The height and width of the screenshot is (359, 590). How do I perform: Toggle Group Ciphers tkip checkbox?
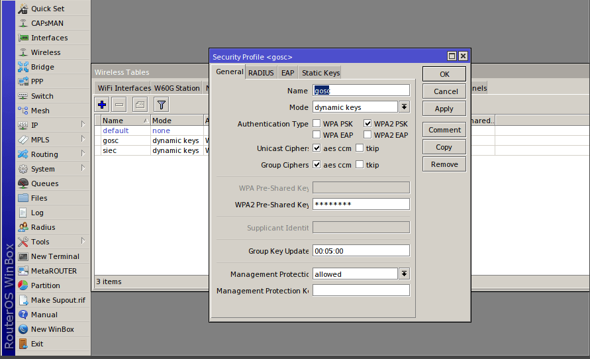(360, 164)
